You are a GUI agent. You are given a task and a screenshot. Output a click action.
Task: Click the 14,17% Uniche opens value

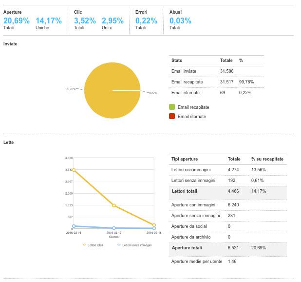[x=49, y=20]
